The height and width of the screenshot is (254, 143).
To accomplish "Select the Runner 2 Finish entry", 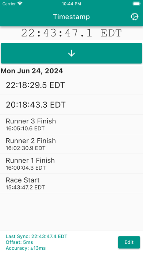I will (x=71, y=144).
